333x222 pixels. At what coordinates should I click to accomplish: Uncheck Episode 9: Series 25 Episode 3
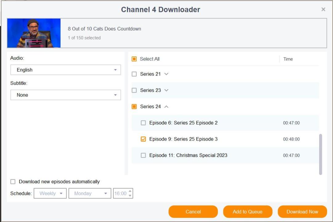tap(143, 139)
